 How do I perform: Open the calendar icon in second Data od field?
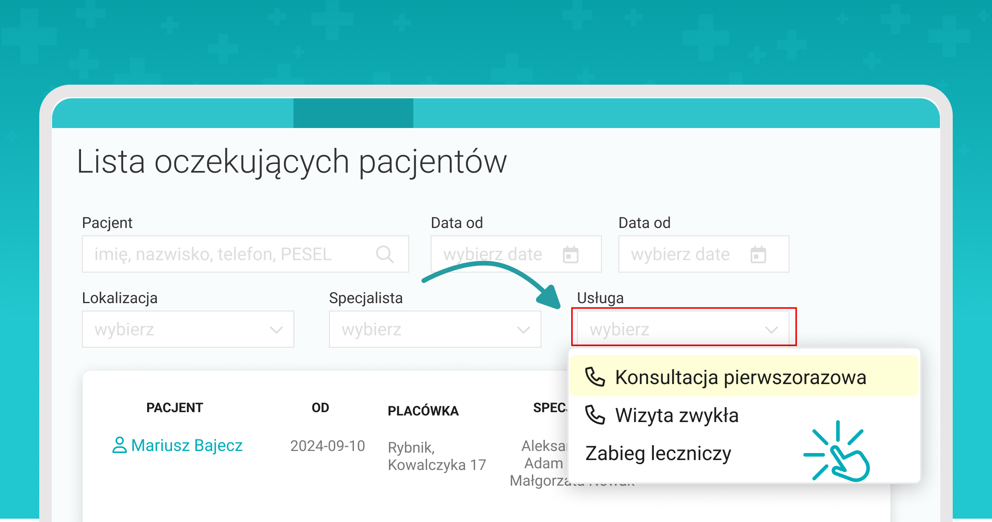pyautogui.click(x=758, y=254)
